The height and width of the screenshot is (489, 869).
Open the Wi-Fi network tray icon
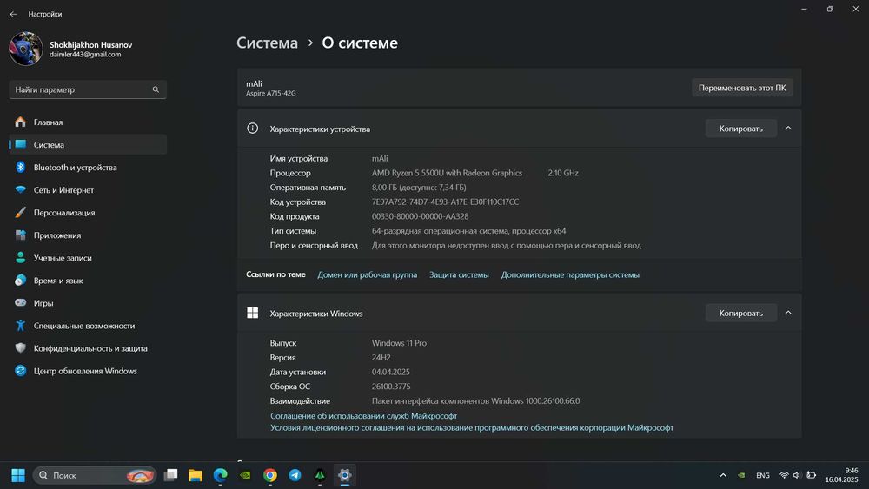(784, 475)
